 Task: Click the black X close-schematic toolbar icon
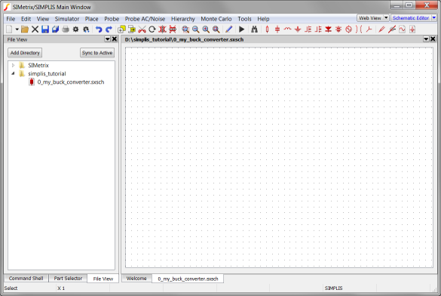pyautogui.click(x=35, y=29)
